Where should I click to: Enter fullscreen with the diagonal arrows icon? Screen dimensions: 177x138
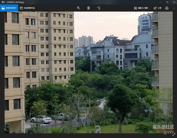173,134
